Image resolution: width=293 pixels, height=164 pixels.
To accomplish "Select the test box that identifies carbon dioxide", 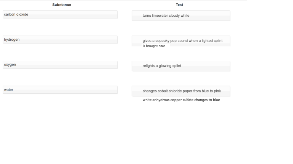I will click(x=181, y=16).
